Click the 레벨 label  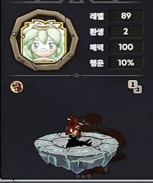click(97, 16)
